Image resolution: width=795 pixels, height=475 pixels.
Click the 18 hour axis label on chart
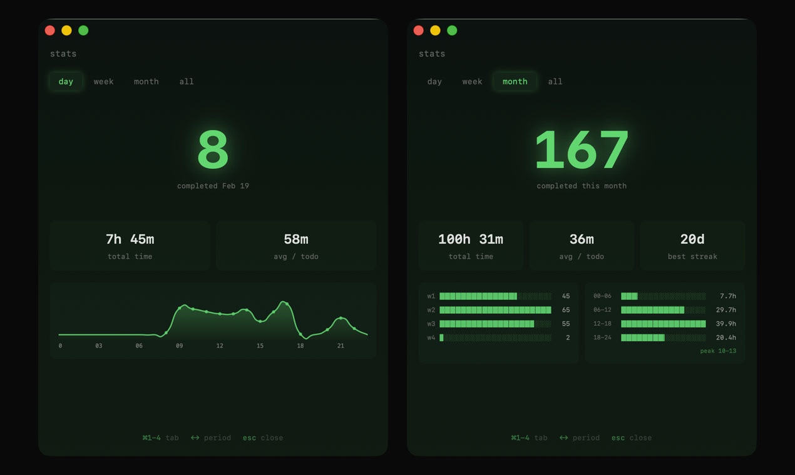tap(300, 346)
